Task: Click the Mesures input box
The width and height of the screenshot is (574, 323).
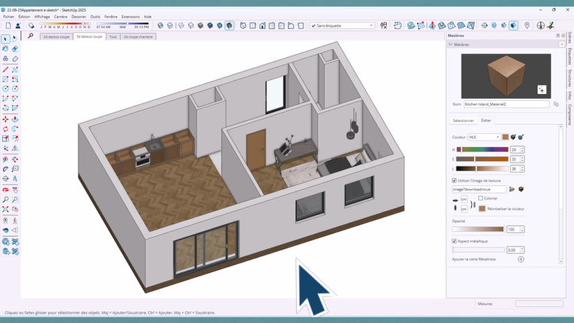Action: pyautogui.click(x=539, y=304)
